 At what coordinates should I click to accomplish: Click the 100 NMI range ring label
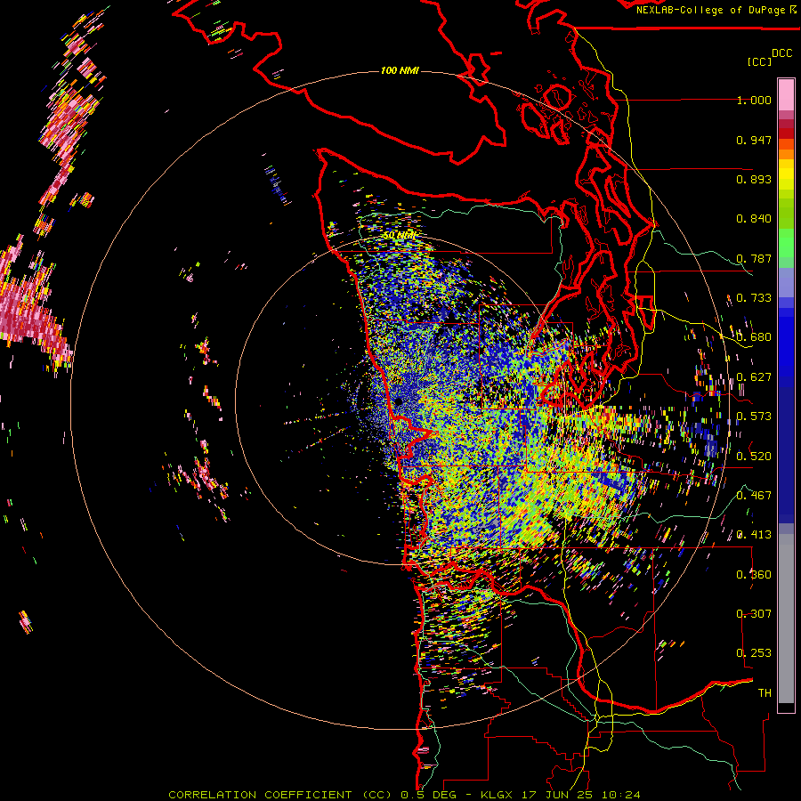point(400,70)
